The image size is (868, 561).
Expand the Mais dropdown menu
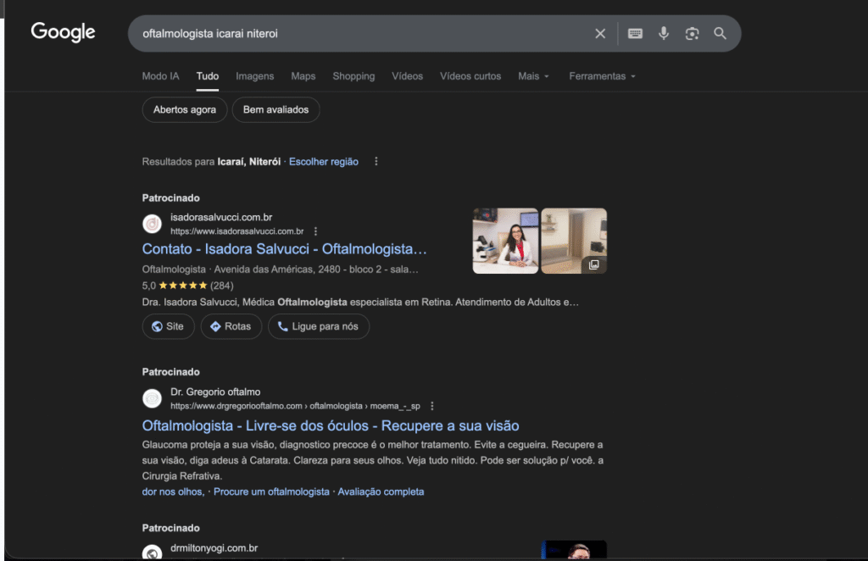[534, 76]
